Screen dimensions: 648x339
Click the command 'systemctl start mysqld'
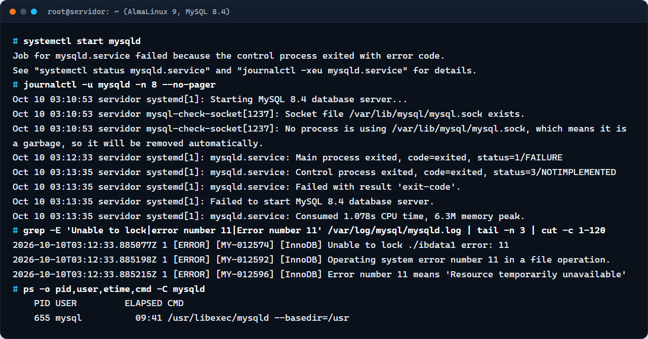pos(82,41)
